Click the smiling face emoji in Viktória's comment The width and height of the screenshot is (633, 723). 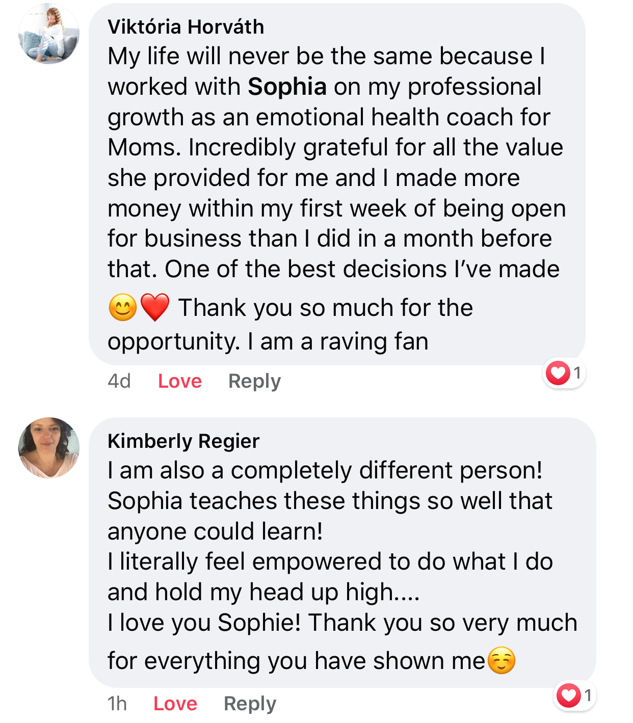123,308
